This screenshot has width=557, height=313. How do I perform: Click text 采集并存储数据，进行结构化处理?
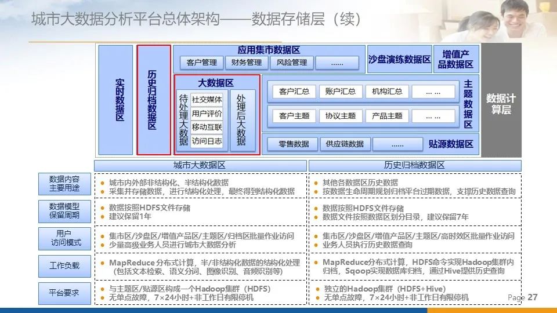pos(167,192)
